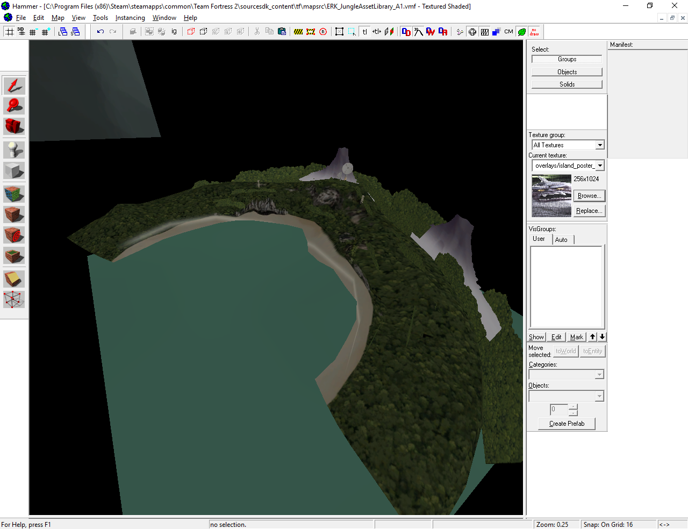Click the CM toolbar button

pos(508,32)
